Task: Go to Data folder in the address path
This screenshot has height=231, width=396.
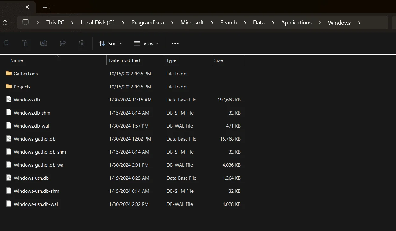Action: point(259,23)
